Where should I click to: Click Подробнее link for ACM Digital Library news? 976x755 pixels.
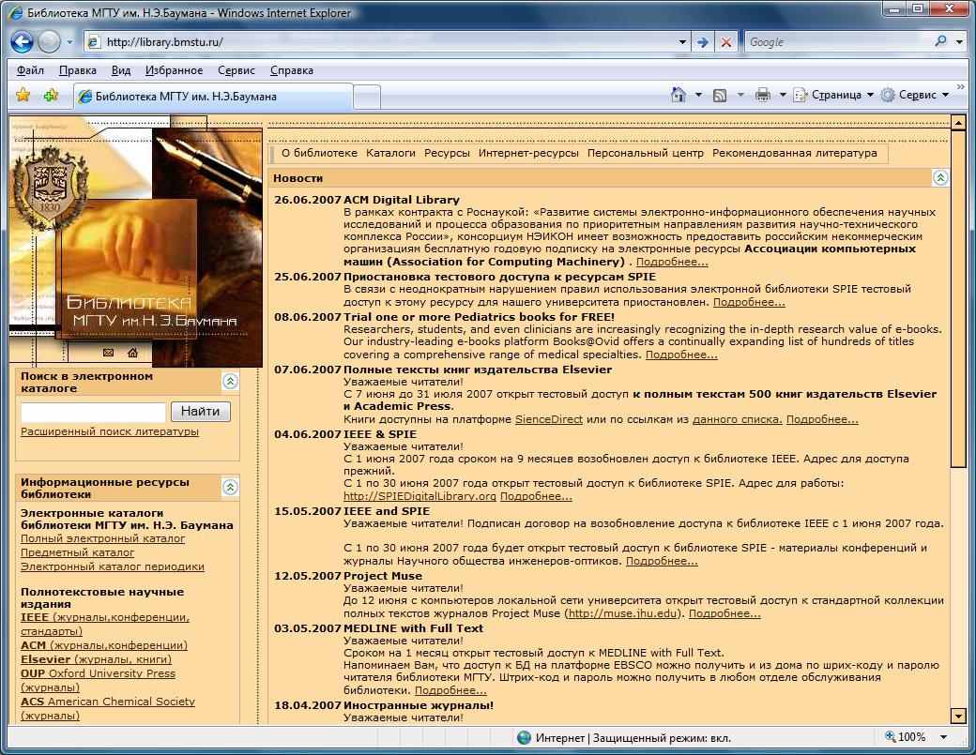click(672, 262)
